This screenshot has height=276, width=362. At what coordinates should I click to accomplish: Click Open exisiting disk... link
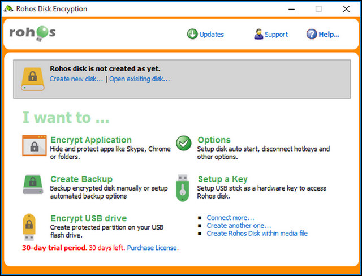click(140, 79)
